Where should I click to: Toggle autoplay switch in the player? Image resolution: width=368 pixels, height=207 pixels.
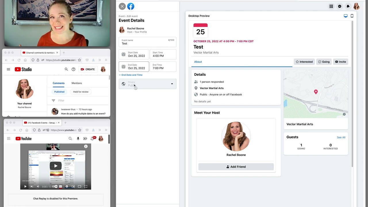point(54,186)
